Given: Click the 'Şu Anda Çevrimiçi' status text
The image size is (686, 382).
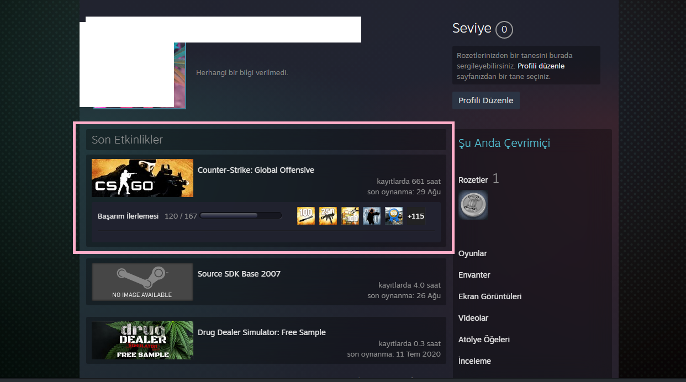Looking at the screenshot, I should [x=504, y=143].
